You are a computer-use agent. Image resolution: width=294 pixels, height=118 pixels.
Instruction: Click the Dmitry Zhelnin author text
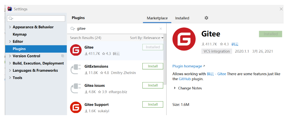[x=123, y=73]
